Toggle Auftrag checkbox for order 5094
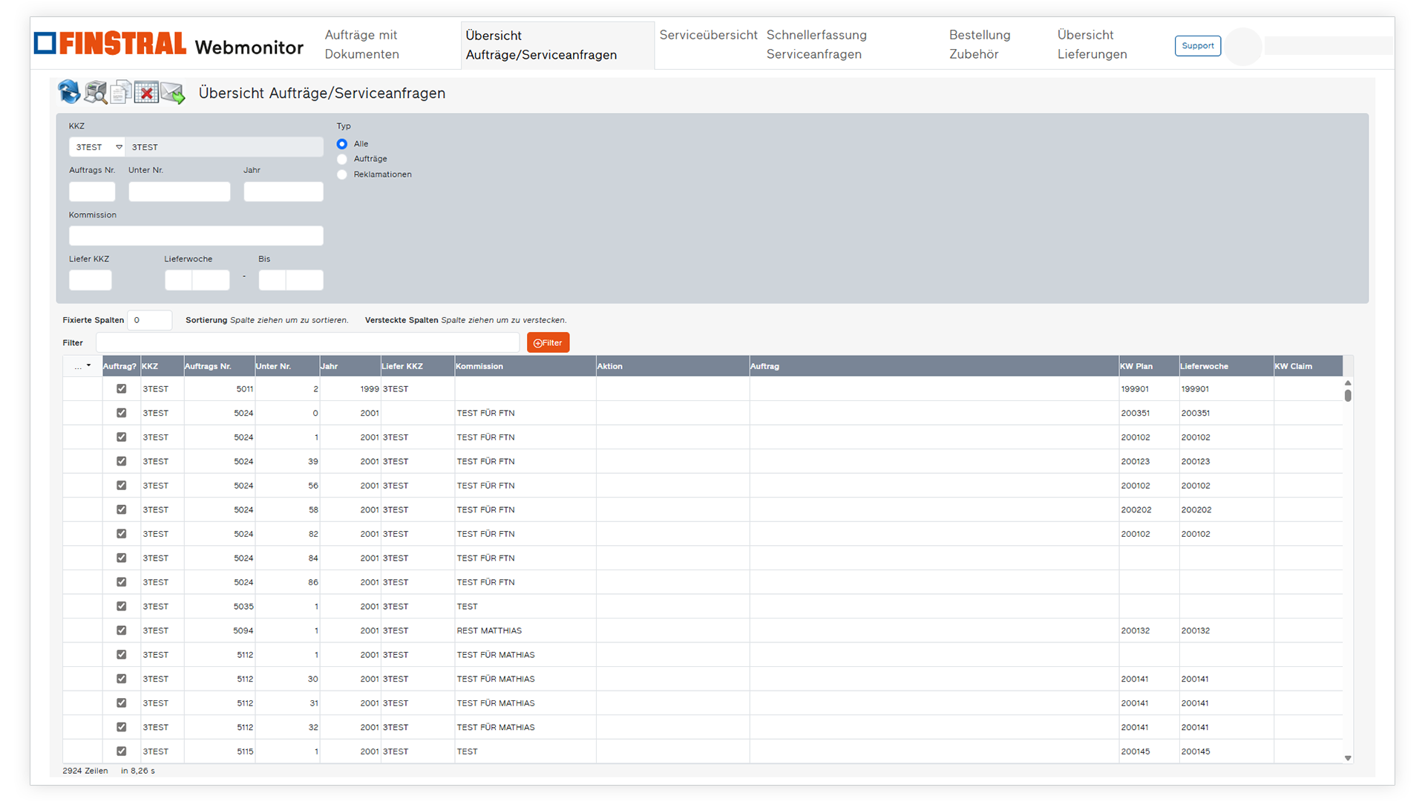 [122, 630]
